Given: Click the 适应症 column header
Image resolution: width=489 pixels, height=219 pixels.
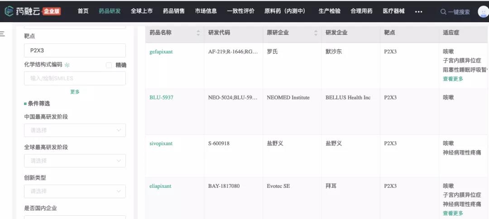Looking at the screenshot, I should click(451, 33).
